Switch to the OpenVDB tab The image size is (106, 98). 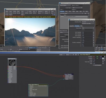point(72,26)
